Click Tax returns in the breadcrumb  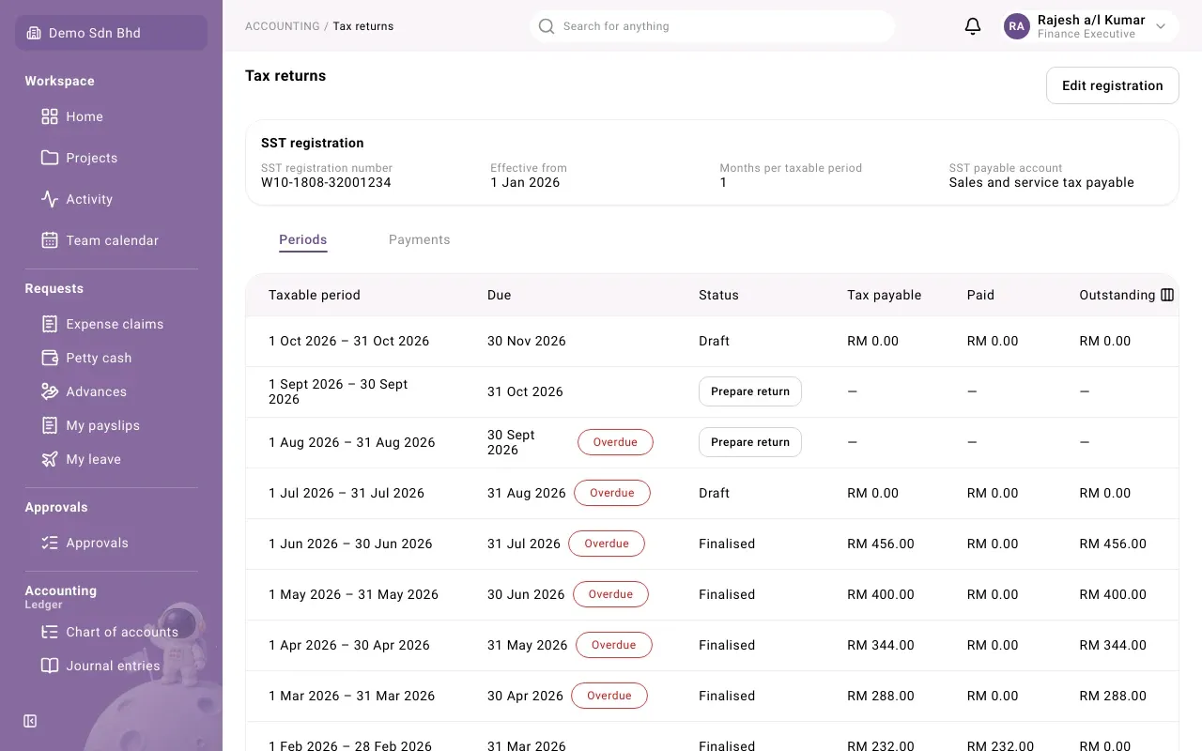click(363, 26)
